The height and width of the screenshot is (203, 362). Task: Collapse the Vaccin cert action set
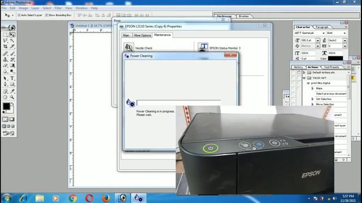coord(304,78)
